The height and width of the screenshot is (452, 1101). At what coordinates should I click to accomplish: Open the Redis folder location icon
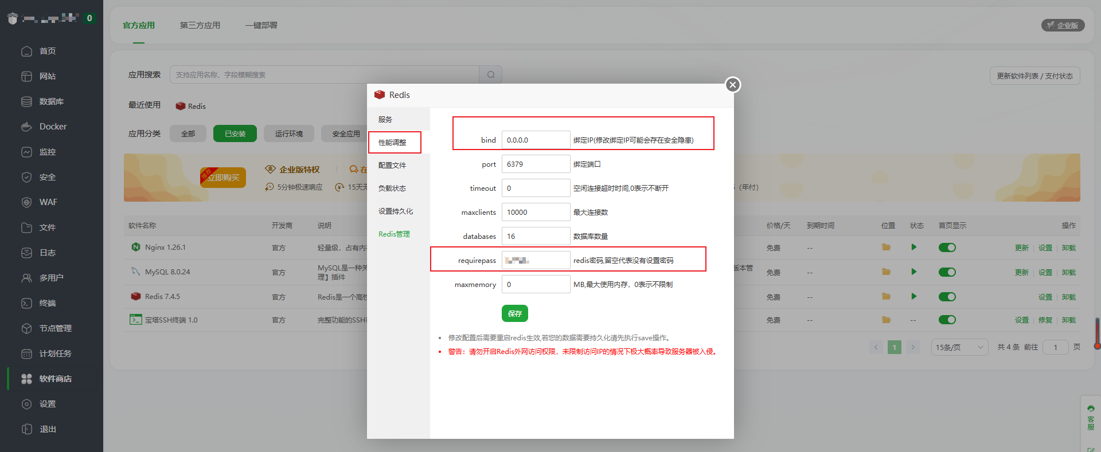click(886, 297)
